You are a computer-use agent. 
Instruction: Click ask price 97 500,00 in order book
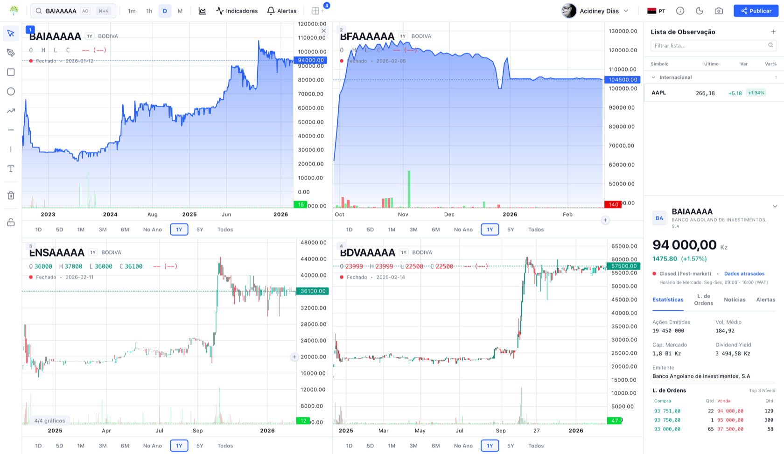[730, 429]
